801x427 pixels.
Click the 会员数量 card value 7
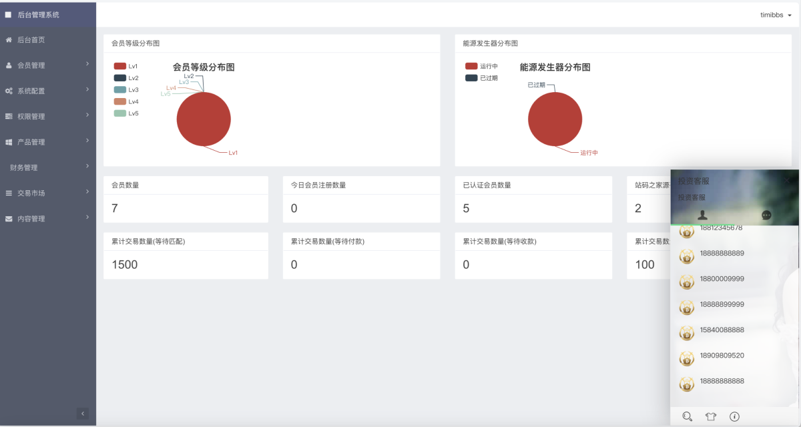(115, 208)
